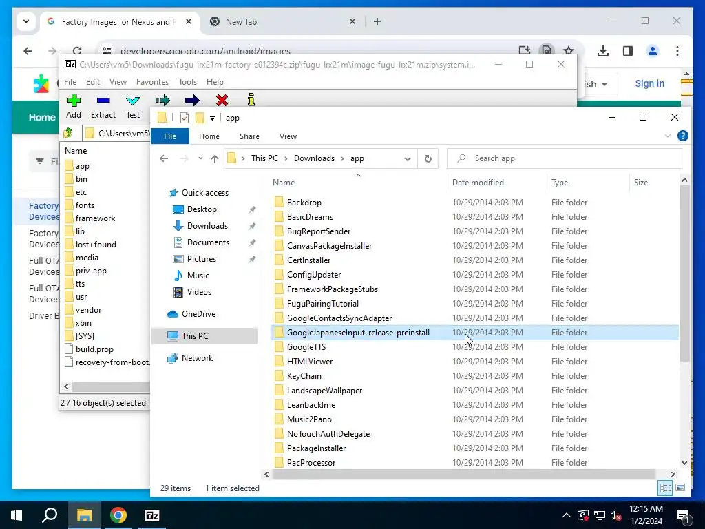The image size is (705, 529).
Task: Expand breadcrumb arrow after Downloads
Action: click(342, 159)
